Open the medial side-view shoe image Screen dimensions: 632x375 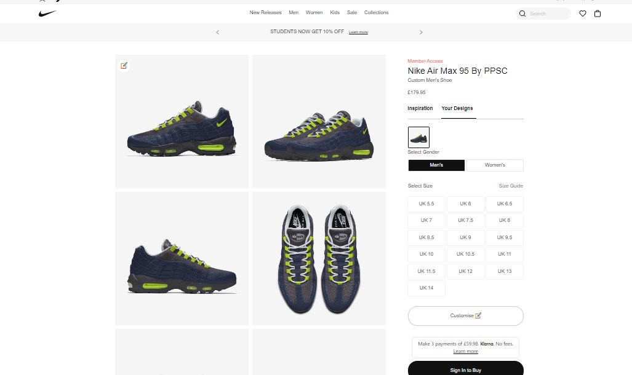click(x=182, y=258)
